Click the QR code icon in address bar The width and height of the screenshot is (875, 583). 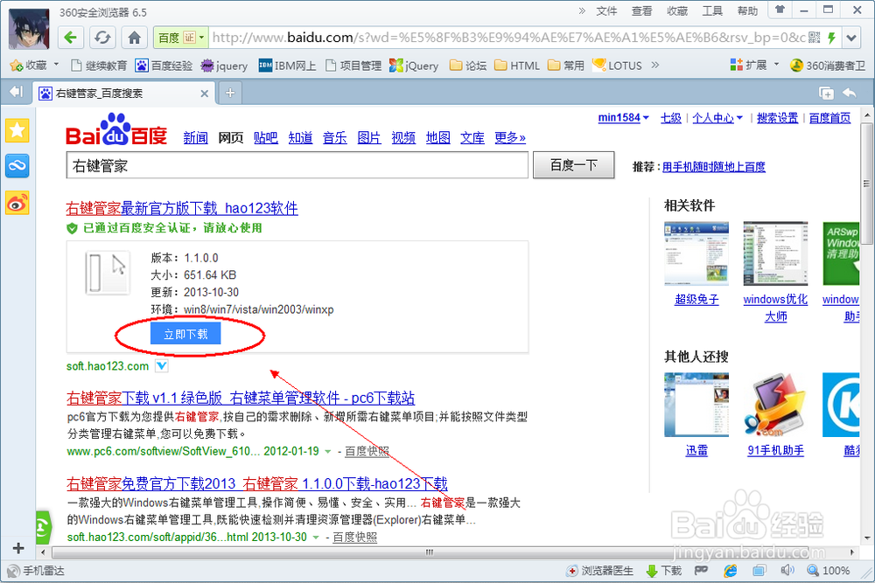(x=814, y=38)
